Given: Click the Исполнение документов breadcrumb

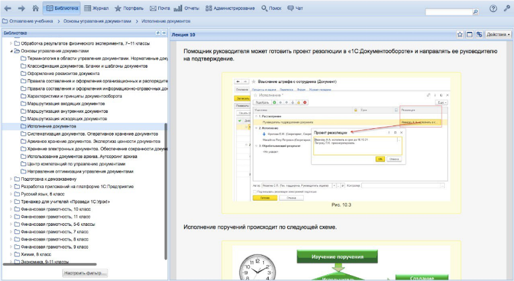Looking at the screenshot, I should click(166, 21).
